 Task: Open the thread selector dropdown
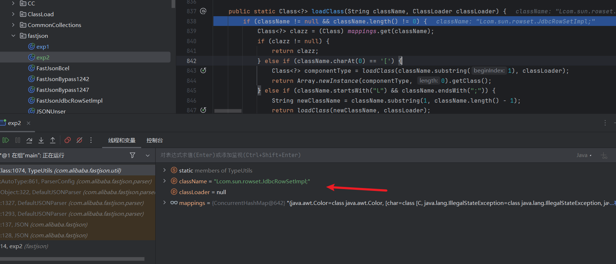click(x=148, y=155)
